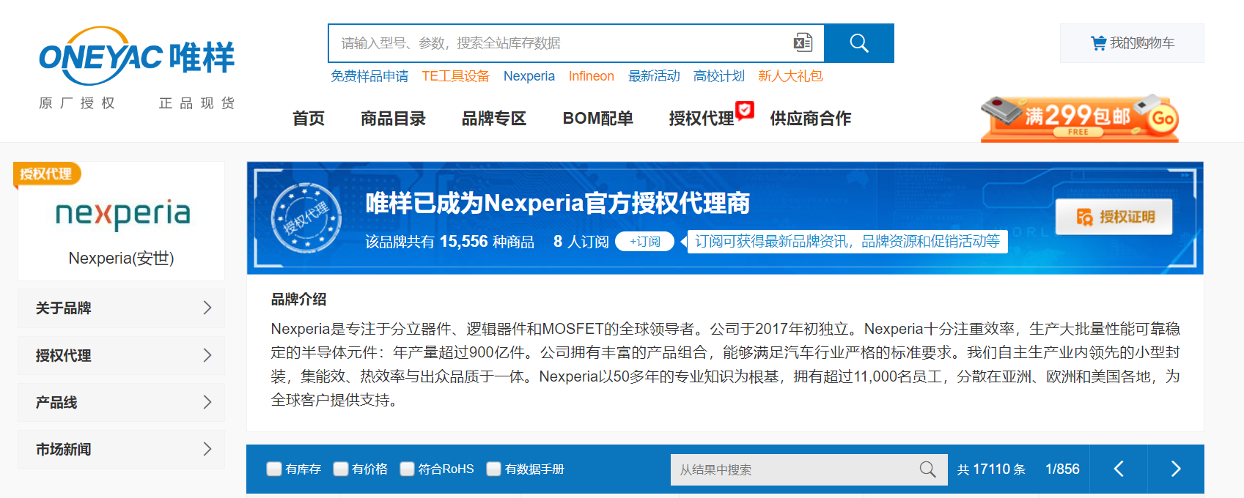
Task: Check the 有价格 checkbox
Action: point(341,469)
